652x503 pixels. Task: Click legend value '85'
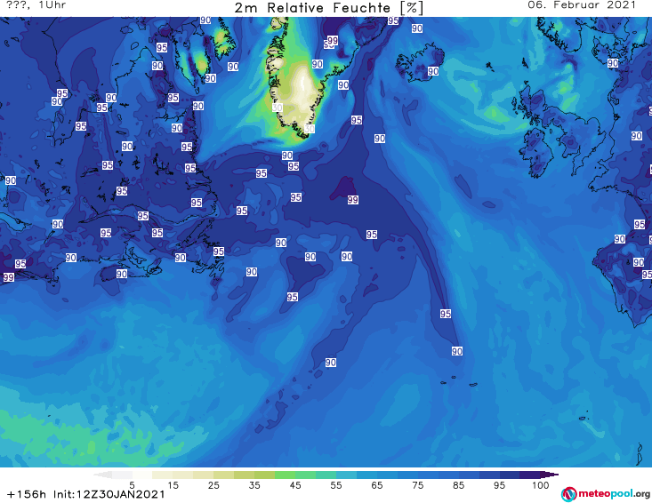click(458, 485)
